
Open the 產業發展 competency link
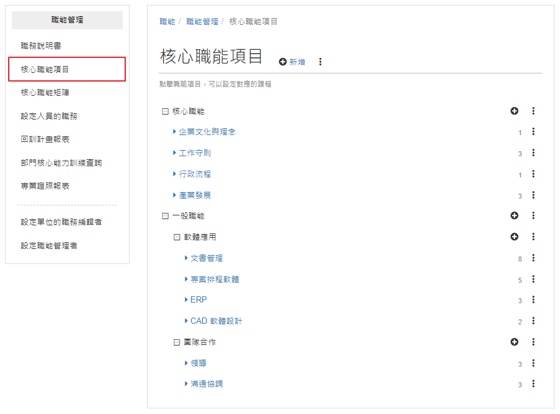[x=195, y=195]
